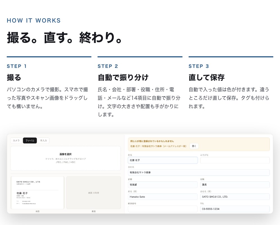
Task: Click the paragraph starting パソコンのカメラで撮影
Action: click(x=48, y=98)
